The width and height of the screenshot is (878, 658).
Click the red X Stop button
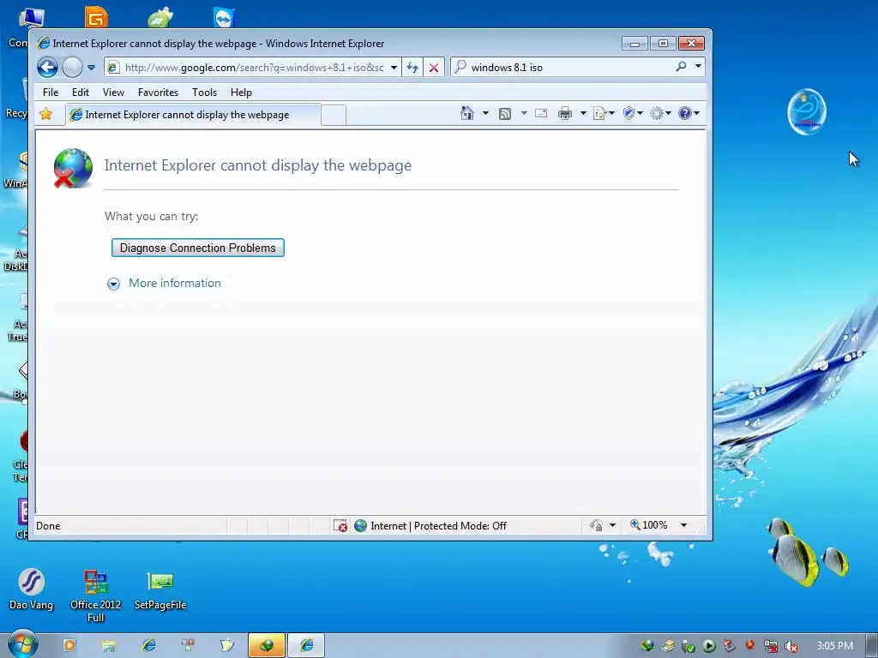[433, 68]
